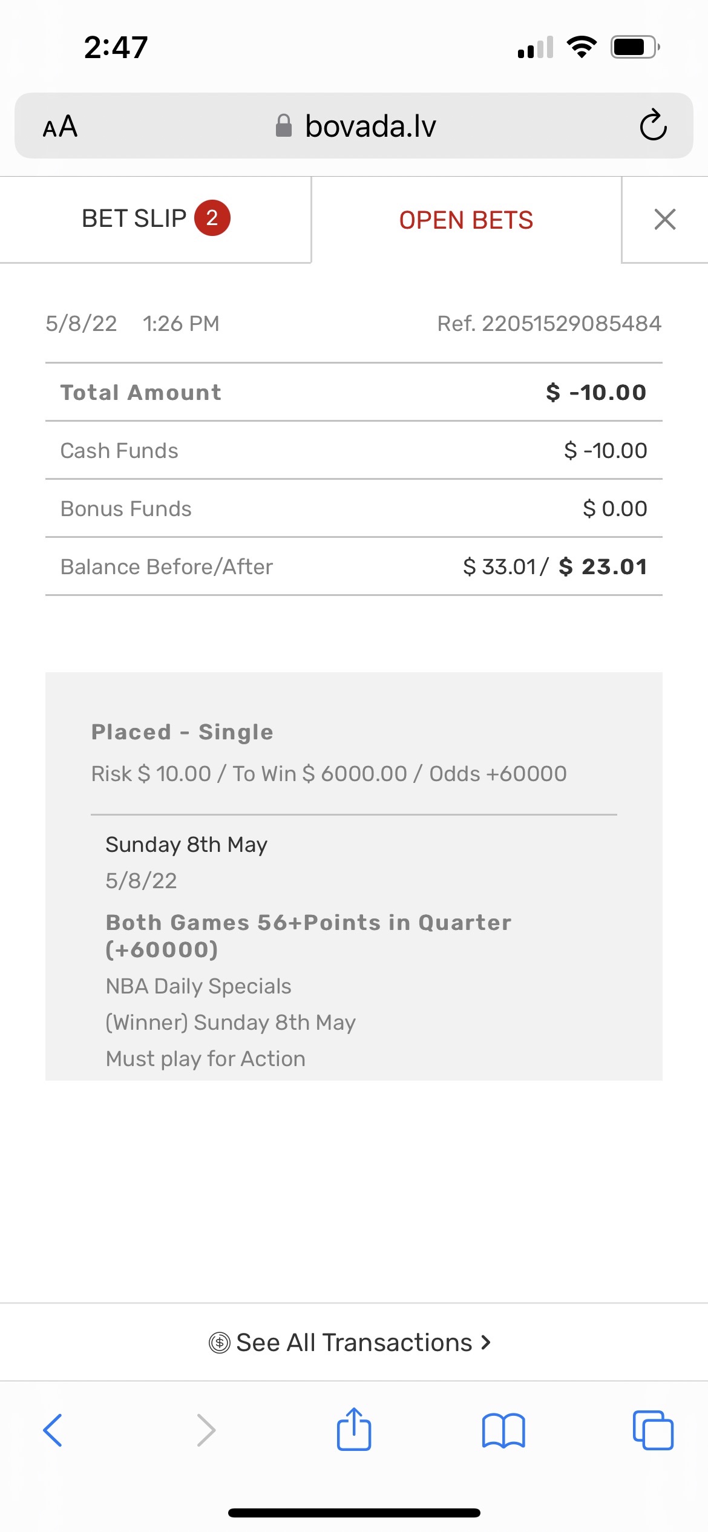Image resolution: width=708 pixels, height=1532 pixels.
Task: Tap the Safari back arrow
Action: tap(53, 1430)
